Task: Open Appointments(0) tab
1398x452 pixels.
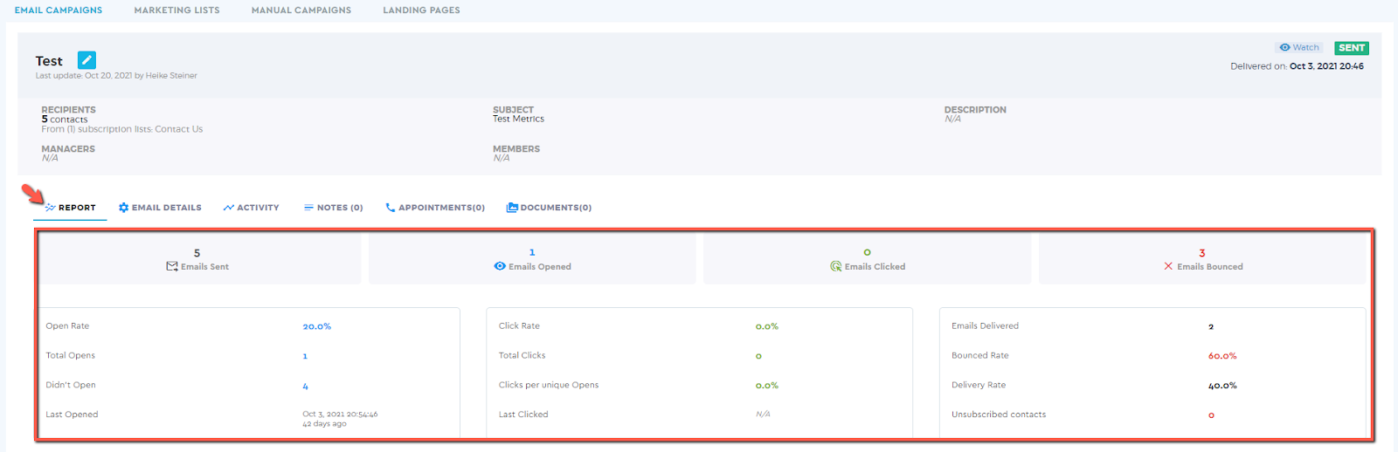Action: [x=435, y=208]
